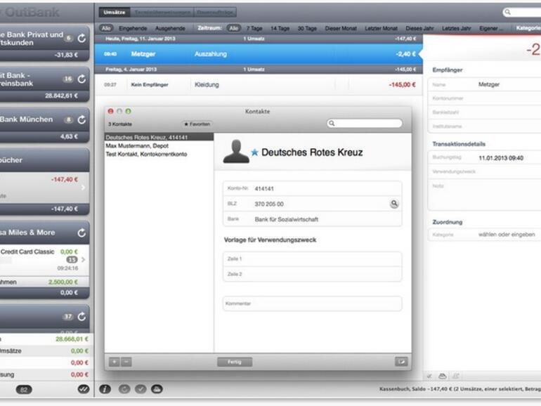Screen dimensions: 541x406
Task: Click the Kategorie 'wählen oder eingeben' field
Action: point(484,235)
